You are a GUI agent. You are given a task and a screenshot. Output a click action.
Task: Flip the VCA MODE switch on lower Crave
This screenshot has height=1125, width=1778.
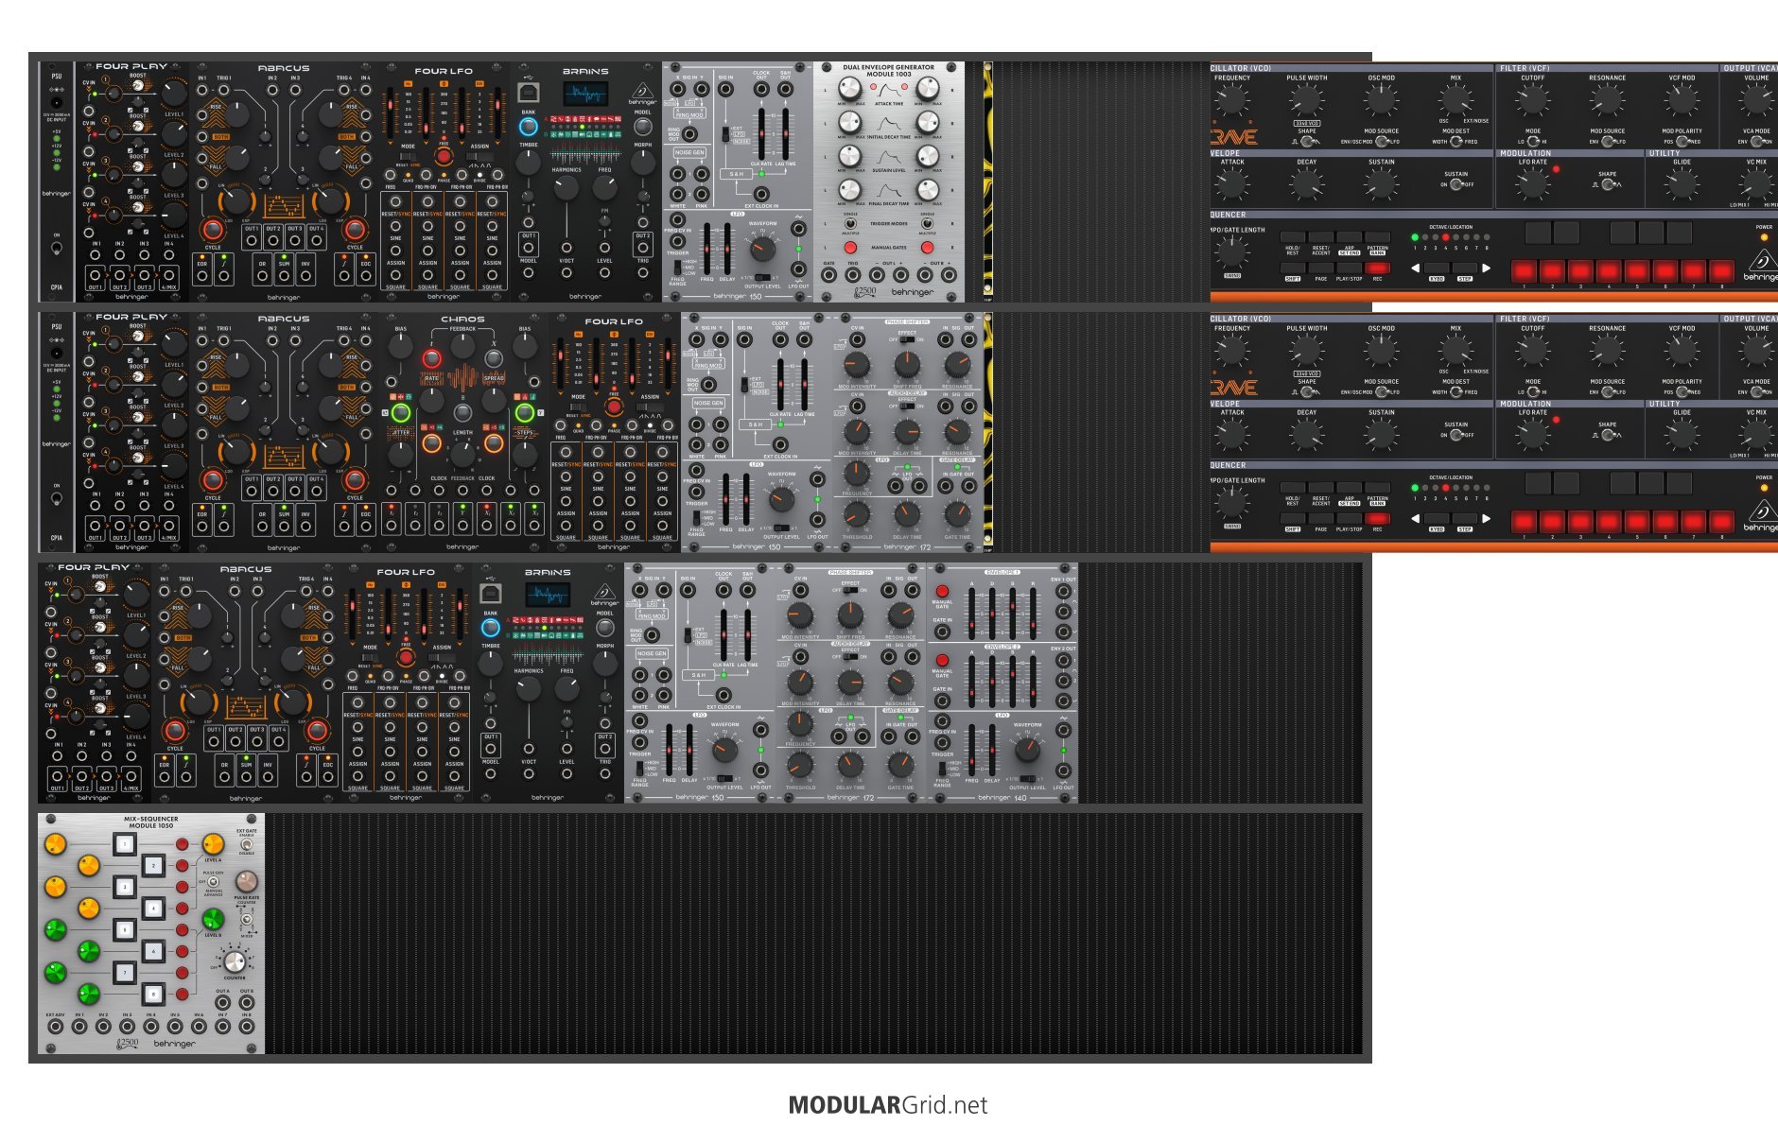point(1756,392)
